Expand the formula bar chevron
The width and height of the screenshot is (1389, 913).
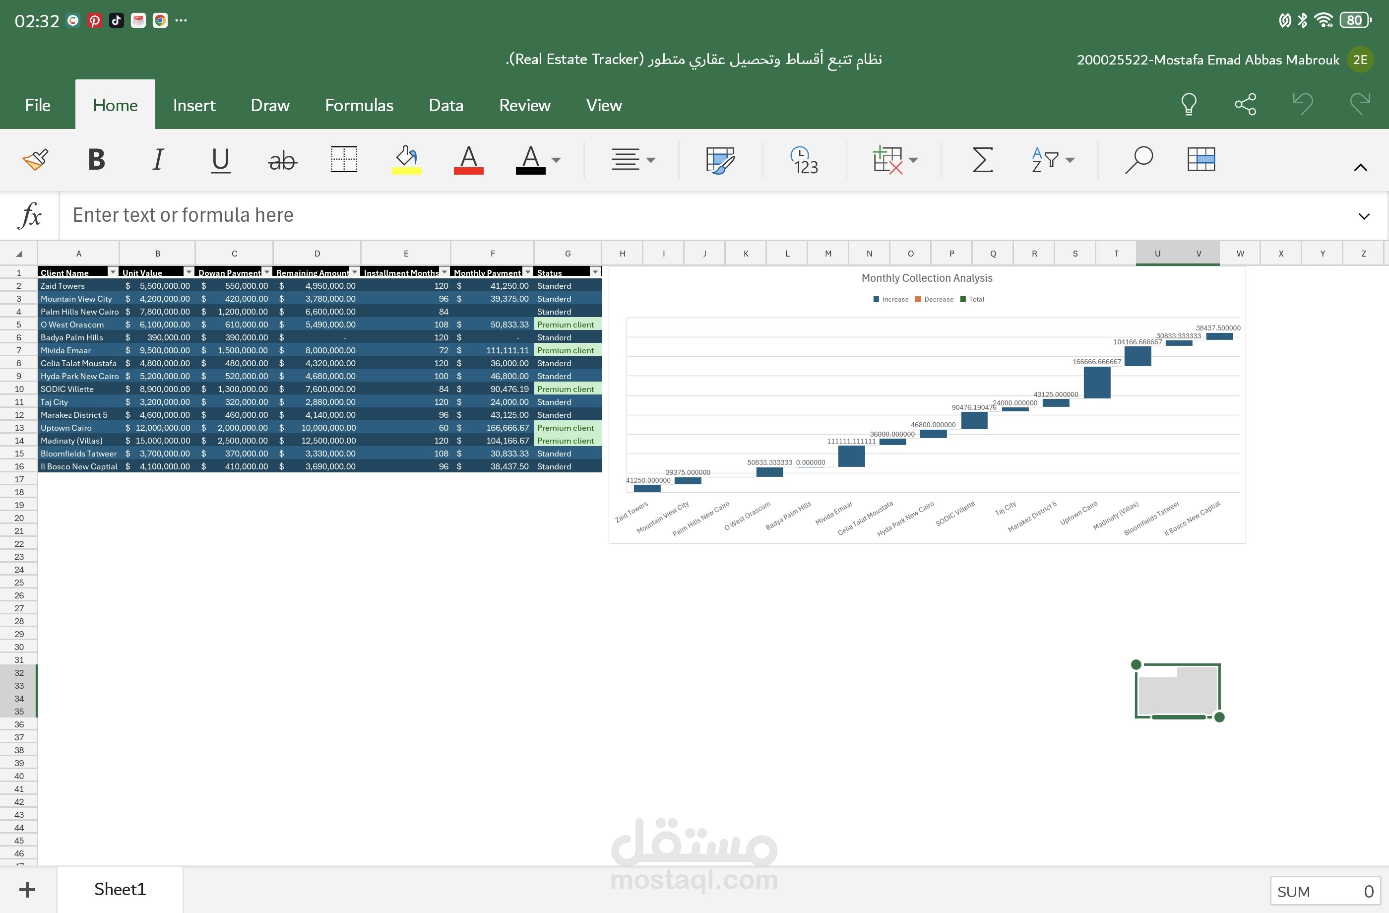point(1364,216)
